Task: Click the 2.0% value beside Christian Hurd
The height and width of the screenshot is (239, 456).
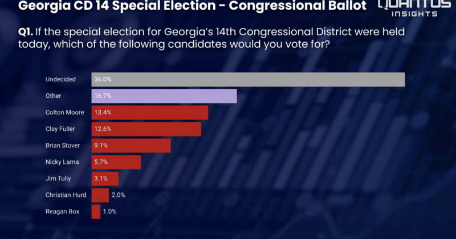Action: click(119, 195)
